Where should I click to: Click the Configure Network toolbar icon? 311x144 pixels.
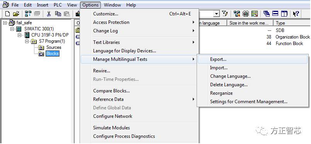(x=237, y=13)
